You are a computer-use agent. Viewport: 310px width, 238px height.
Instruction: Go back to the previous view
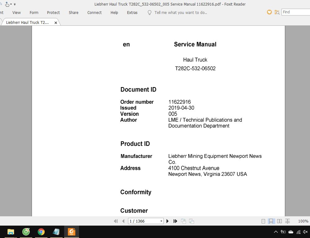coord(184,221)
